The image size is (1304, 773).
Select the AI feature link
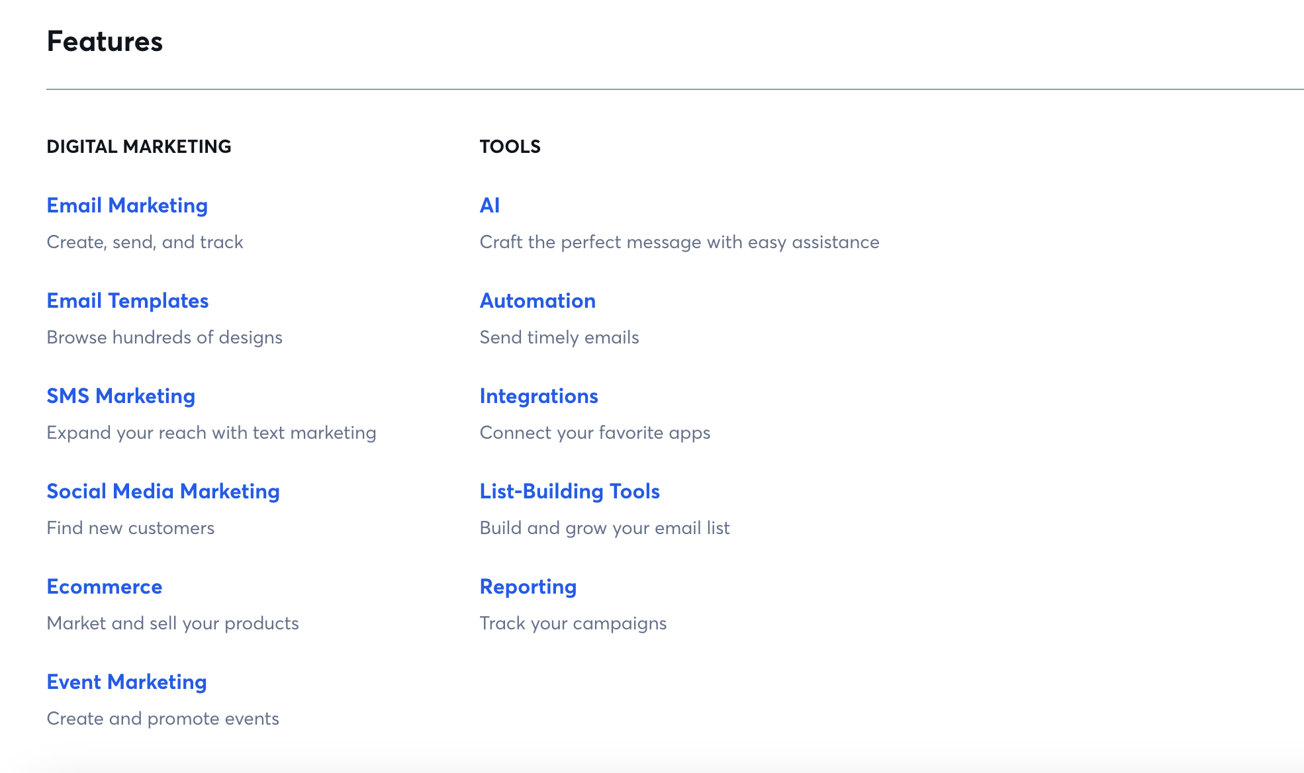tap(490, 205)
